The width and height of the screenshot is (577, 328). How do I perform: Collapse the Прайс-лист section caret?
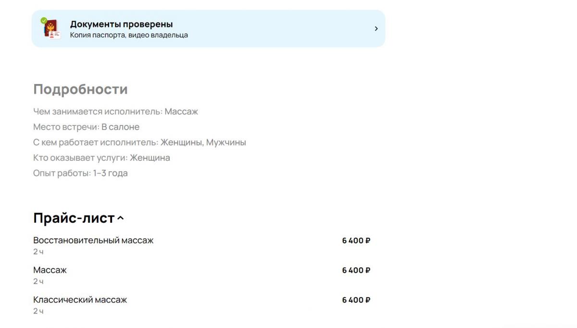[121, 219]
